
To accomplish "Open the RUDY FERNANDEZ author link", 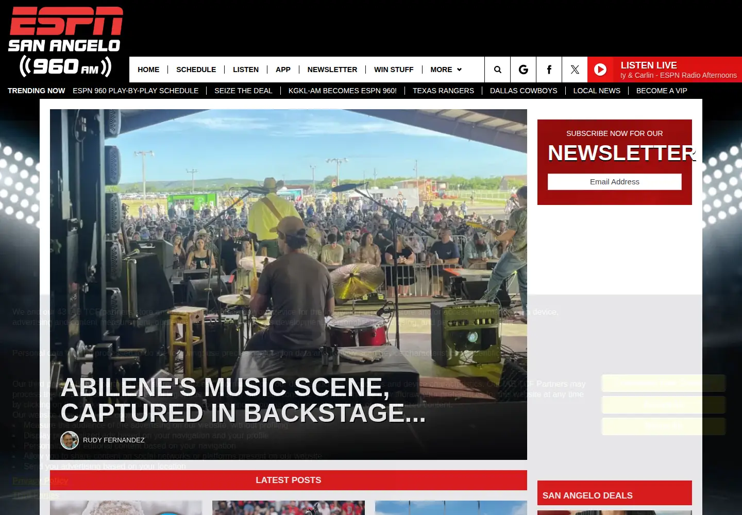I will point(113,440).
